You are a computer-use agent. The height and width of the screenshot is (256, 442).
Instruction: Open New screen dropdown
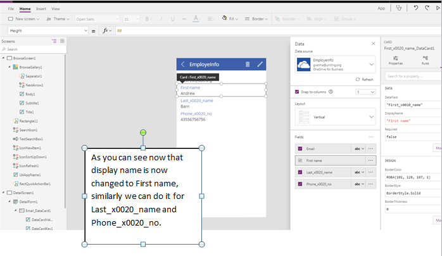[23, 19]
